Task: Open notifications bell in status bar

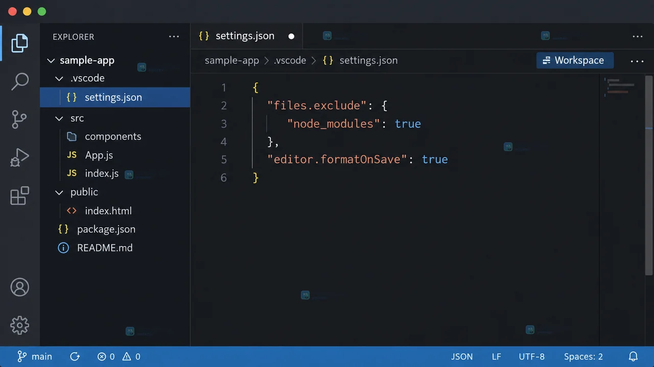Action: [633, 357]
